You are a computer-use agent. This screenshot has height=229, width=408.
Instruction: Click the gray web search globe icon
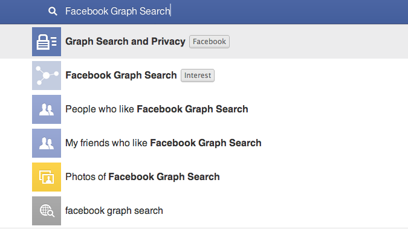pyautogui.click(x=47, y=211)
